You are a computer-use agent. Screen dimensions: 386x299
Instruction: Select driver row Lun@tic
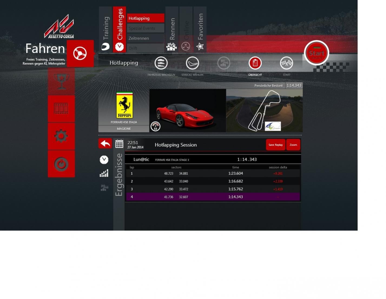(x=213, y=159)
